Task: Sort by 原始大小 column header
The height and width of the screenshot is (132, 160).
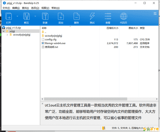Action: tap(133, 28)
